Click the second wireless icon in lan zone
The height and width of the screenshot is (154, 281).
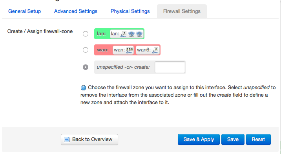pyautogui.click(x=139, y=34)
